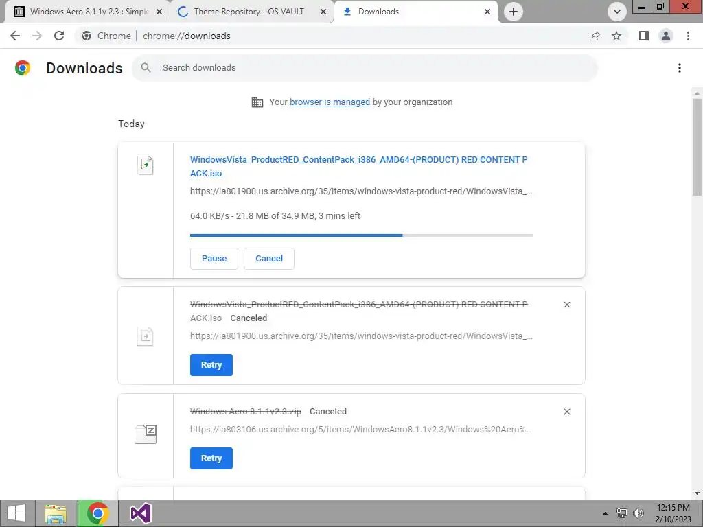This screenshot has height=527, width=703.
Task: Open the 'browser is managed' link
Action: (330, 102)
